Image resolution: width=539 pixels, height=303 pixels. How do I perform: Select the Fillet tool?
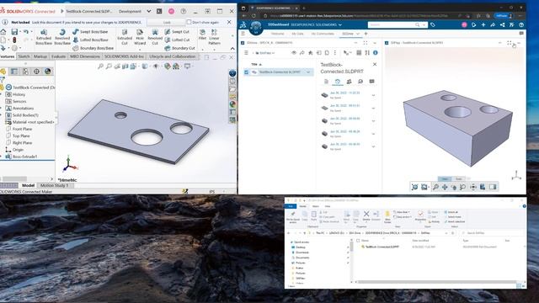click(202, 35)
